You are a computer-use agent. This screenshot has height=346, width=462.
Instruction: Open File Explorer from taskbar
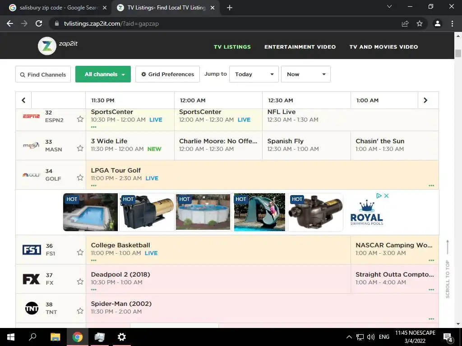pyautogui.click(x=55, y=337)
